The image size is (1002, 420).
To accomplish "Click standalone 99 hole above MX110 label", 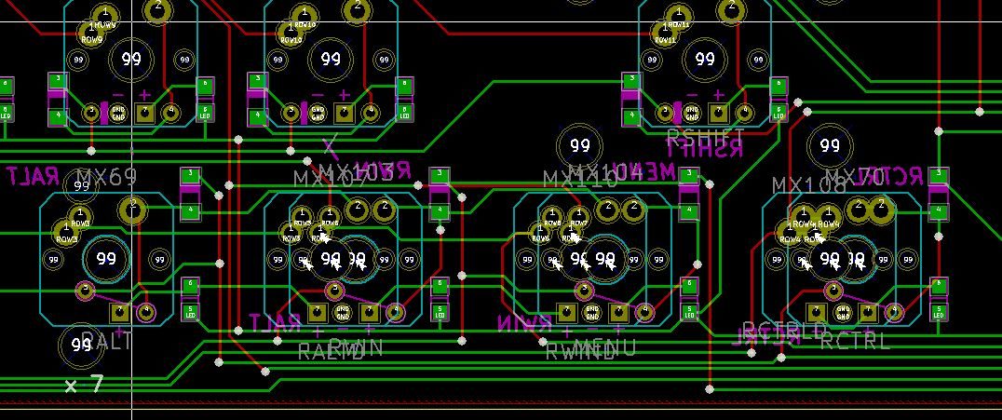I will [x=579, y=145].
